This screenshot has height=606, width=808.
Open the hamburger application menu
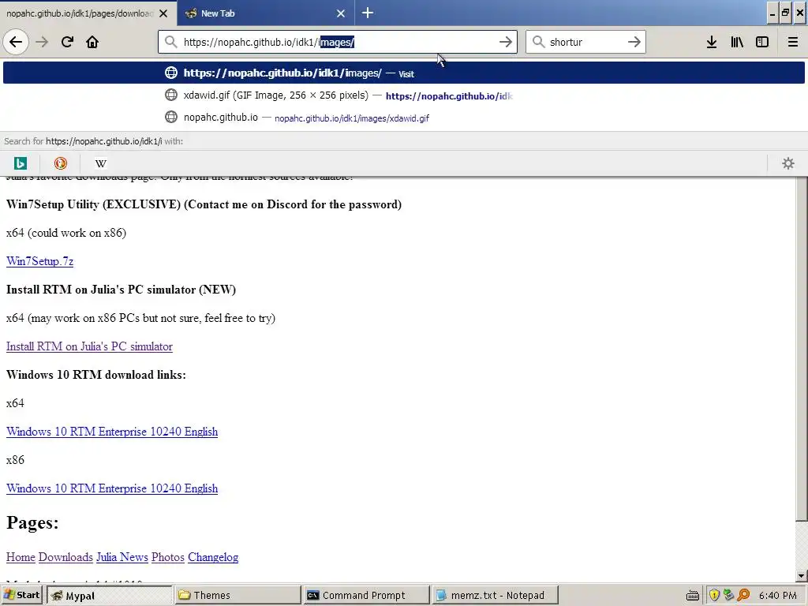point(792,42)
